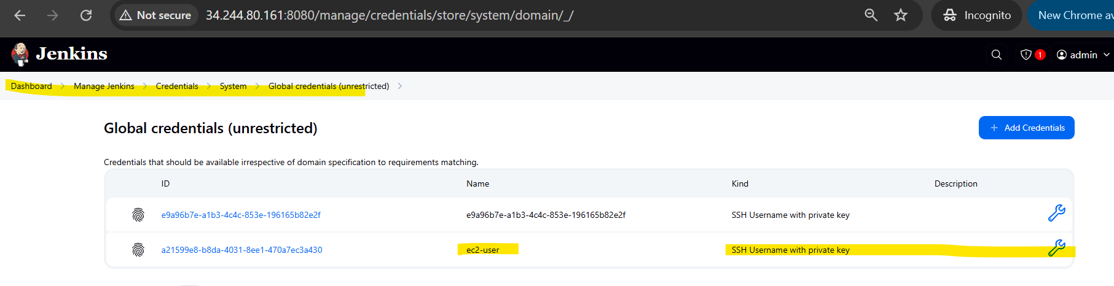The width and height of the screenshot is (1114, 286).
Task: Click the Name column header
Action: [477, 184]
